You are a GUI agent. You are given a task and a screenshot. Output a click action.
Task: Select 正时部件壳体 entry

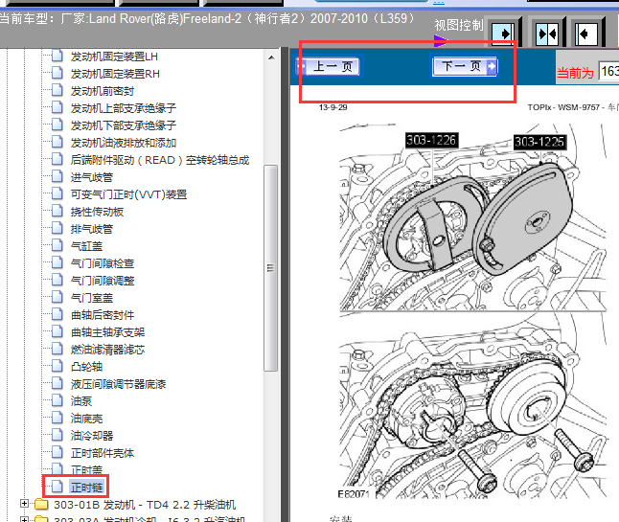(x=103, y=453)
